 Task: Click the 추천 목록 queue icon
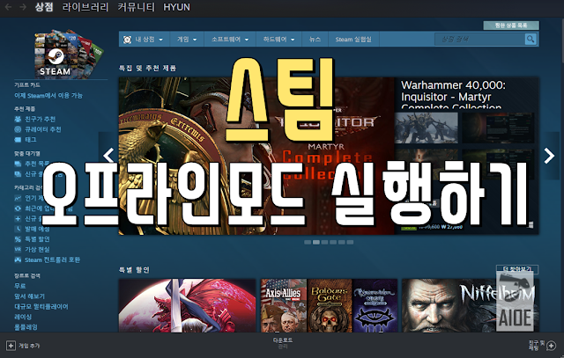(18, 164)
